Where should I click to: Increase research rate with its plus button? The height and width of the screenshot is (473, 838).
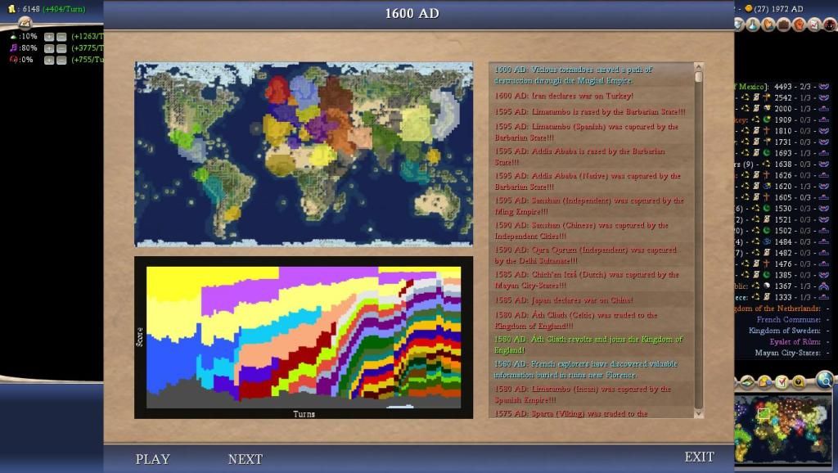pyautogui.click(x=49, y=37)
